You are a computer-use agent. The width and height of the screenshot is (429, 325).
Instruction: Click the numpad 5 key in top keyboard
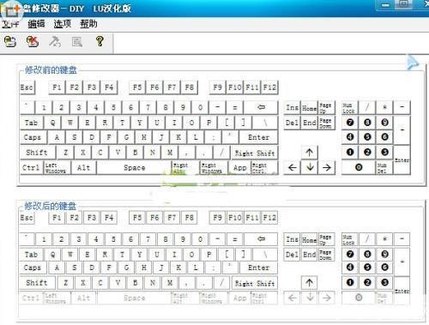tap(367, 137)
